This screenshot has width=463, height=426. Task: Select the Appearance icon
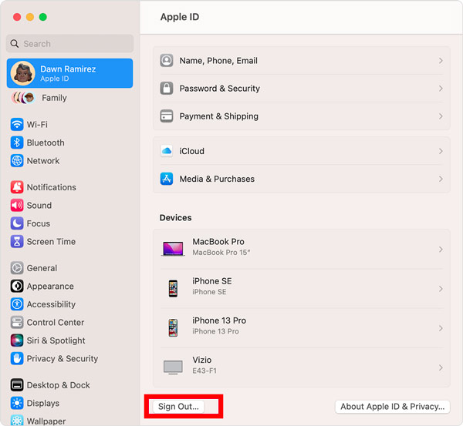pos(17,286)
